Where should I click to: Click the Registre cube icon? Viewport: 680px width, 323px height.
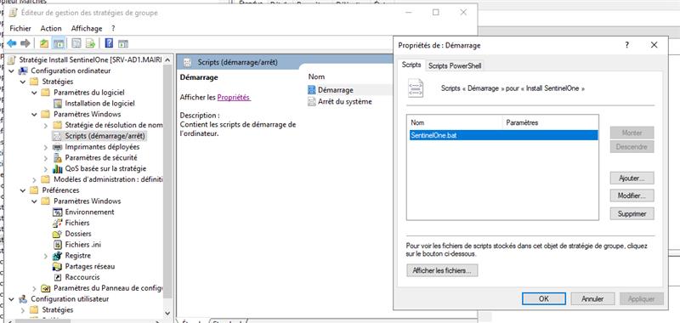click(57, 255)
